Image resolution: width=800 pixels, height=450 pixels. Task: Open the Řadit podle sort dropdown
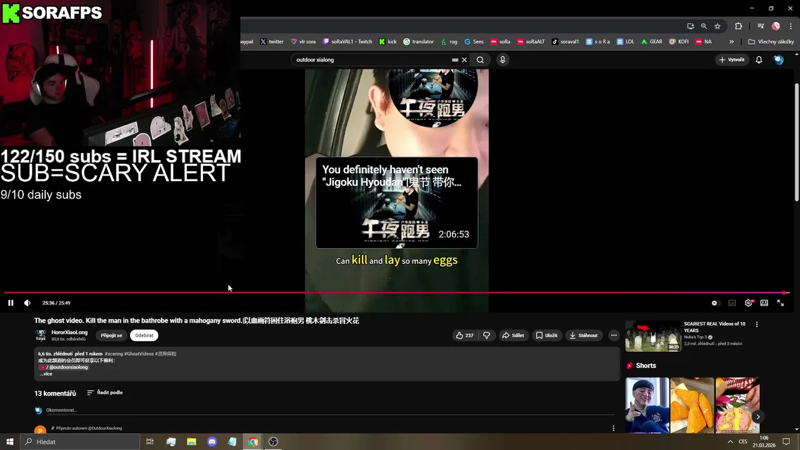pyautogui.click(x=104, y=392)
